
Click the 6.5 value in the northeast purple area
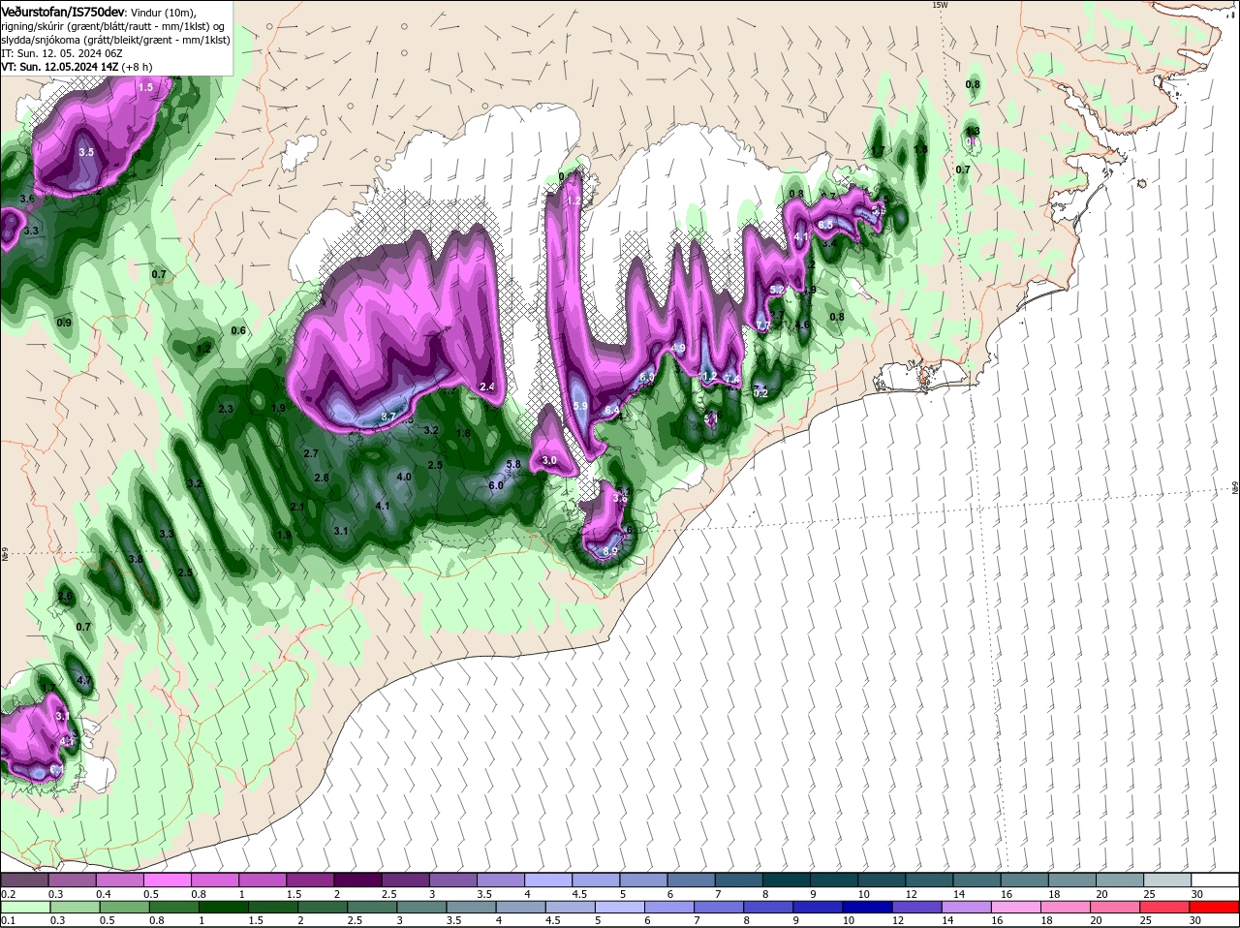(825, 225)
